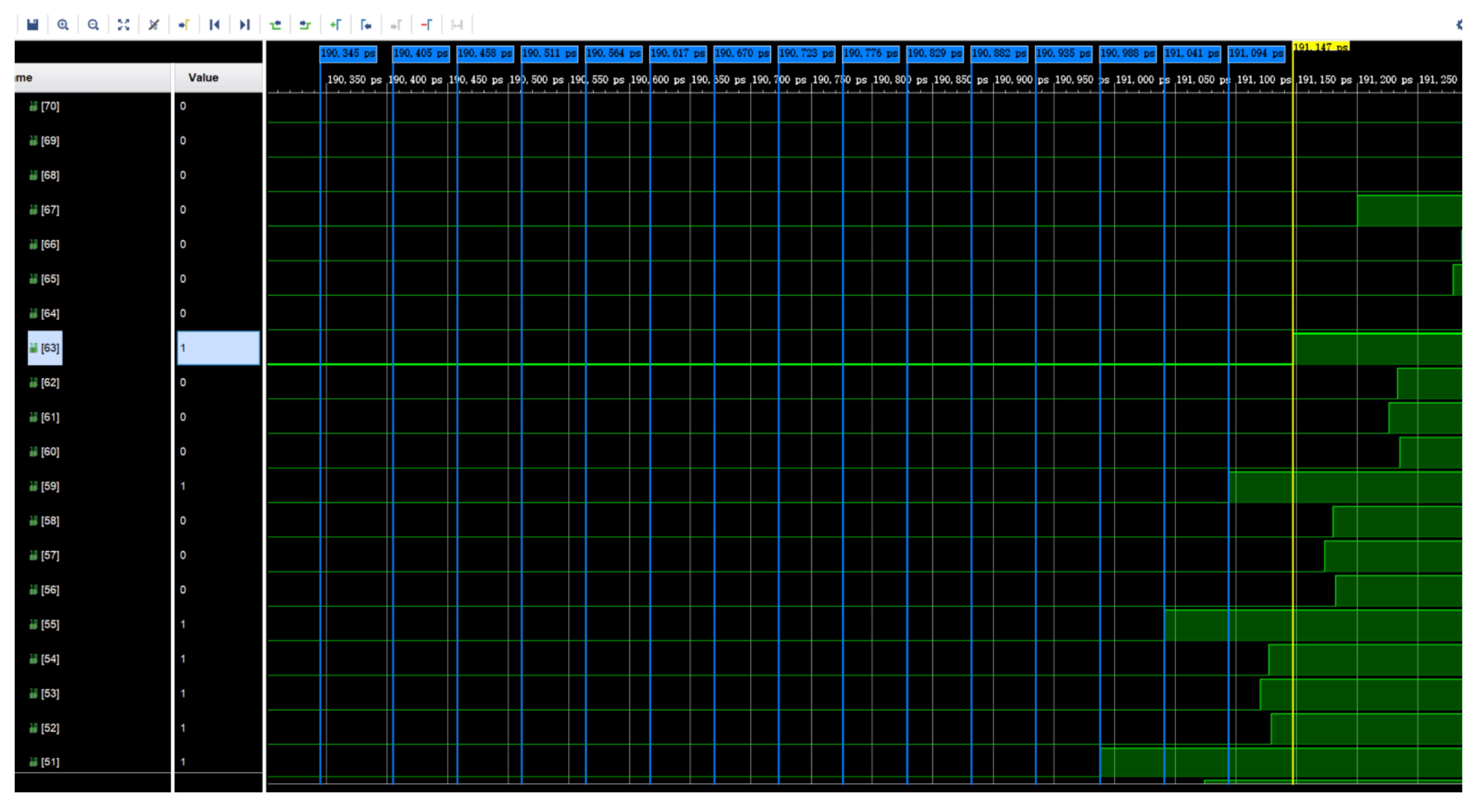Select the highlighted signal [63] row

click(x=45, y=348)
